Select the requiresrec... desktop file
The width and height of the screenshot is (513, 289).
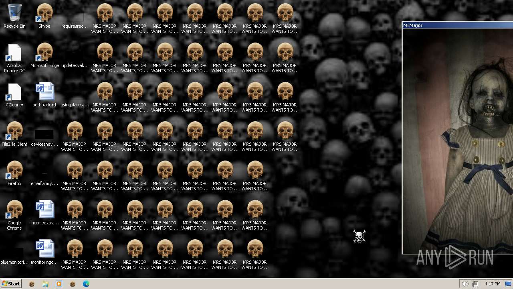75,16
